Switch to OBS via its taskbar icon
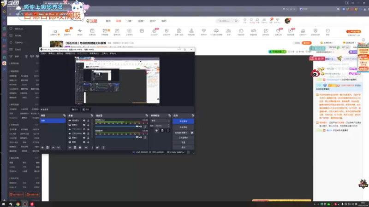 coord(25,204)
